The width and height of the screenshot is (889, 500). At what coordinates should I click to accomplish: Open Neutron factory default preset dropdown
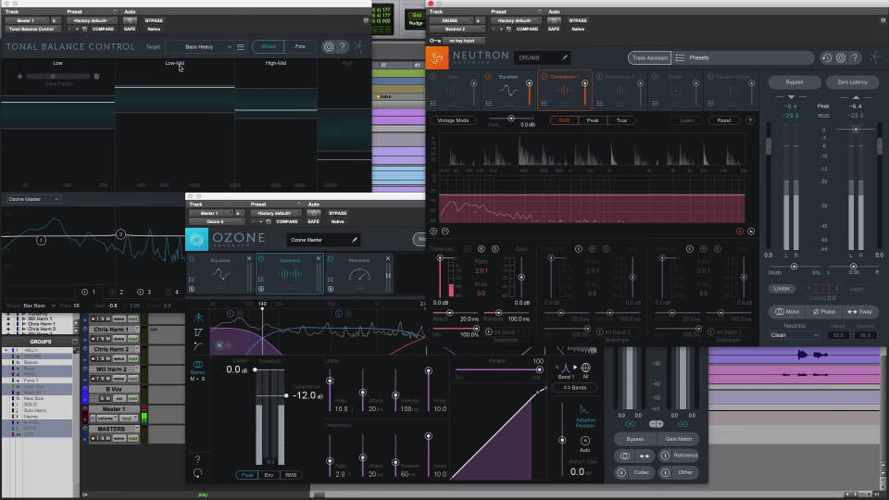(516, 20)
